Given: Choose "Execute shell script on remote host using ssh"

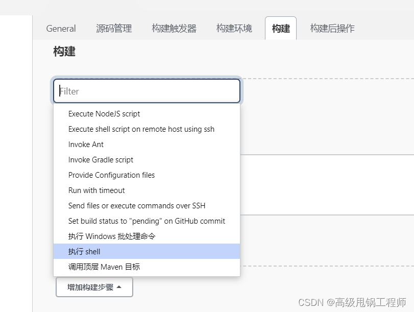Looking at the screenshot, I should pos(141,129).
